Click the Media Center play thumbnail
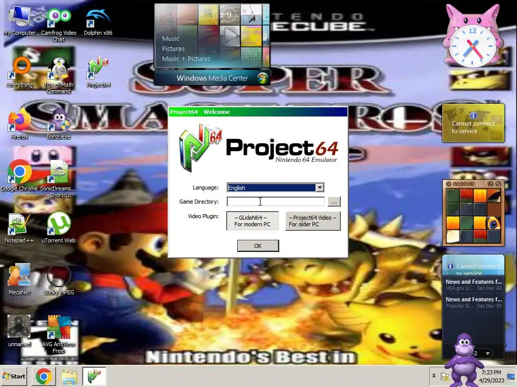This screenshot has width=517, height=387. [230, 35]
